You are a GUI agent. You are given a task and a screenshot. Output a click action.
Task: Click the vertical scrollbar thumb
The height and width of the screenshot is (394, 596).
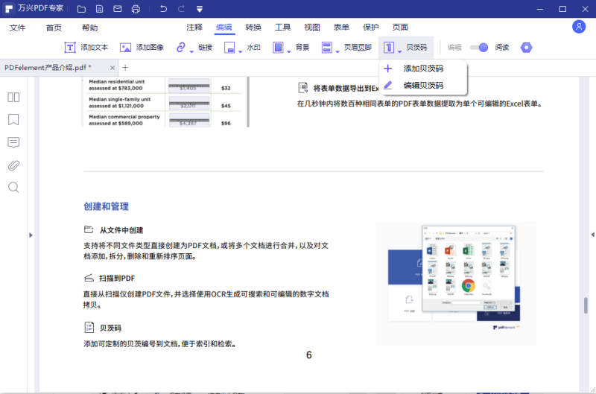click(586, 305)
